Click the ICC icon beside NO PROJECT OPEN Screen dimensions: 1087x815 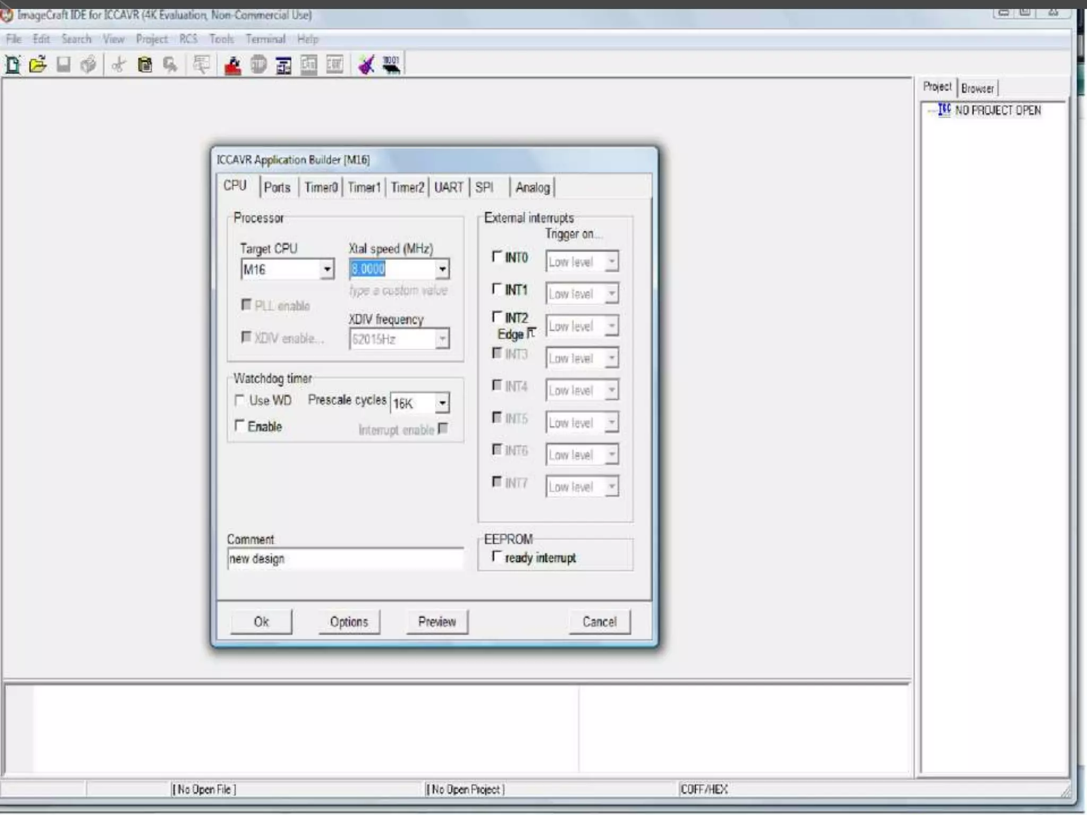(944, 110)
